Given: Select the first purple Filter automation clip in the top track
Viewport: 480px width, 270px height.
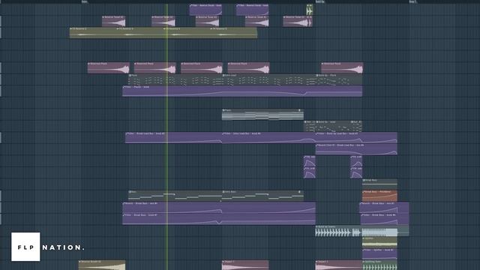Looking at the screenshot, I should click(x=205, y=10).
